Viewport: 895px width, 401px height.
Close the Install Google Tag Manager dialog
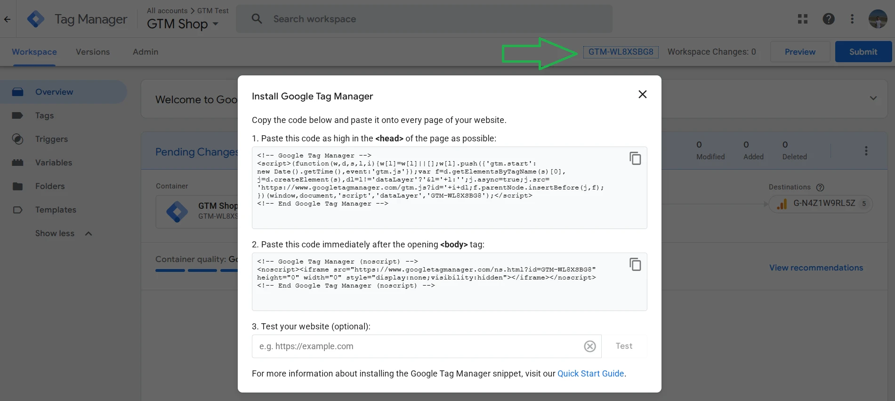pos(642,94)
